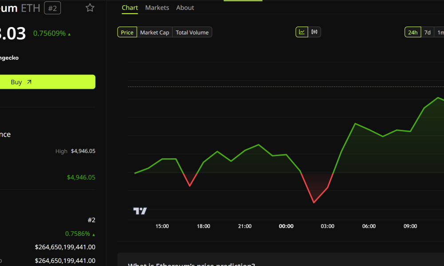Click the green $4,946.05 price text
Image resolution: width=444 pixels, height=266 pixels.
pyautogui.click(x=81, y=177)
